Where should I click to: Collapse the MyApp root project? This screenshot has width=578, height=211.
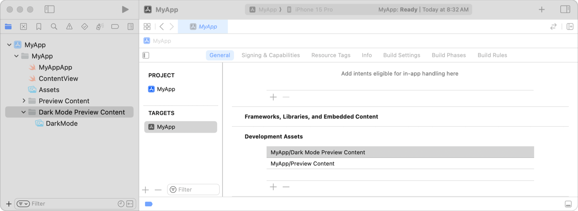tap(9, 45)
